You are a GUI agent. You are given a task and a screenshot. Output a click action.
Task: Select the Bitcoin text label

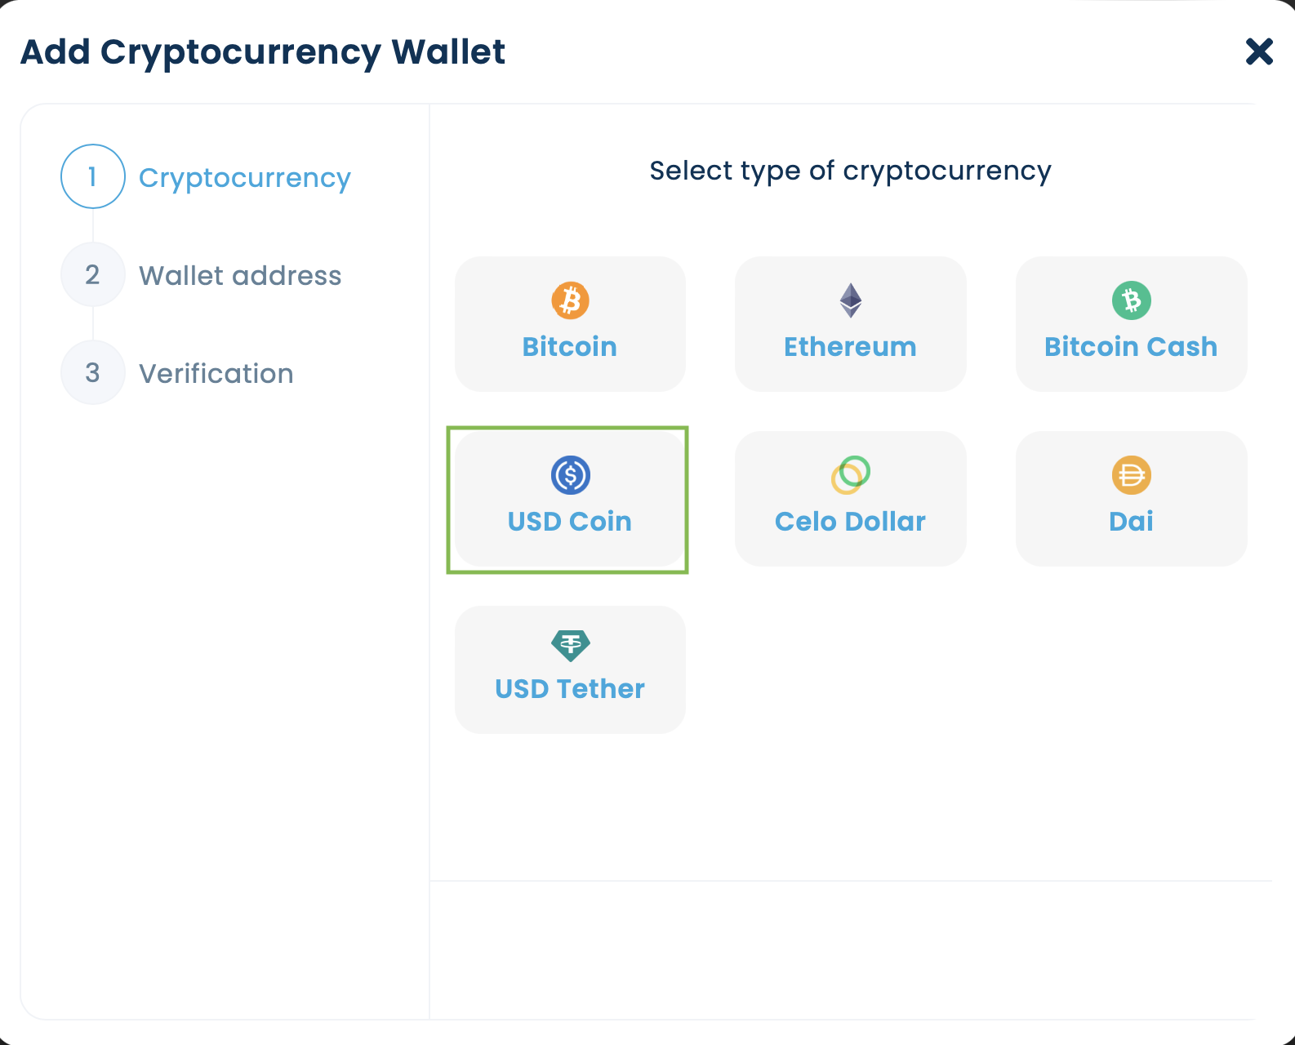point(570,347)
